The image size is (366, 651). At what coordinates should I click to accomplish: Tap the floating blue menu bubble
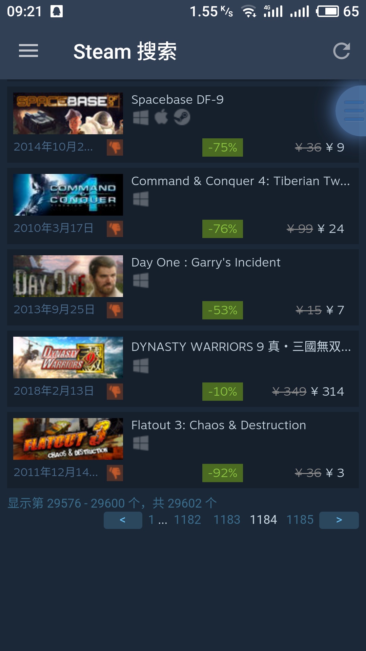point(352,111)
